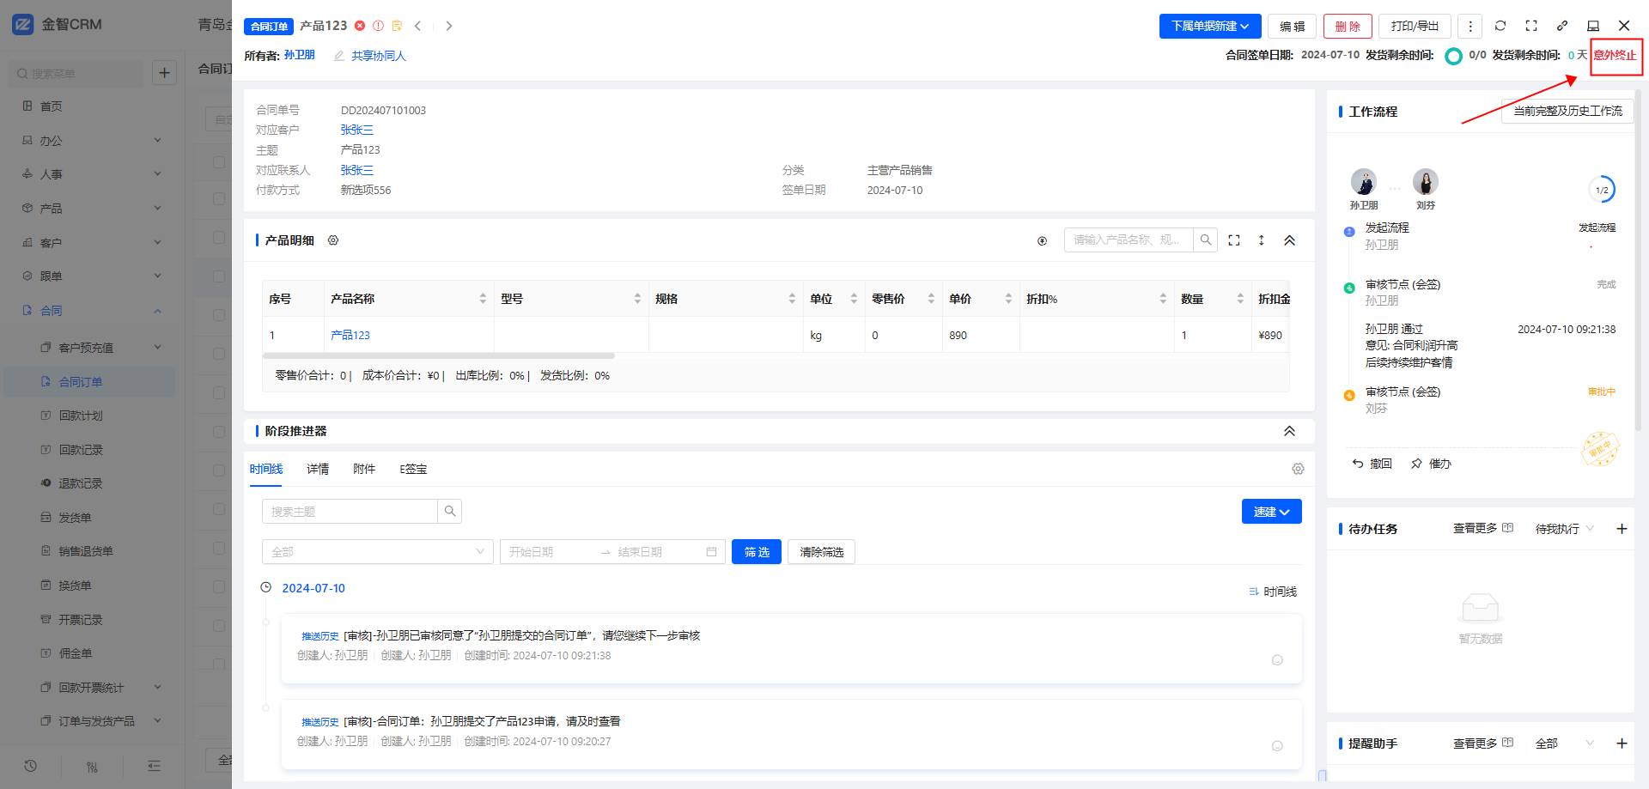Click the 阶段推进器 settings gear icon
The width and height of the screenshot is (1649, 789).
pyautogui.click(x=1298, y=469)
